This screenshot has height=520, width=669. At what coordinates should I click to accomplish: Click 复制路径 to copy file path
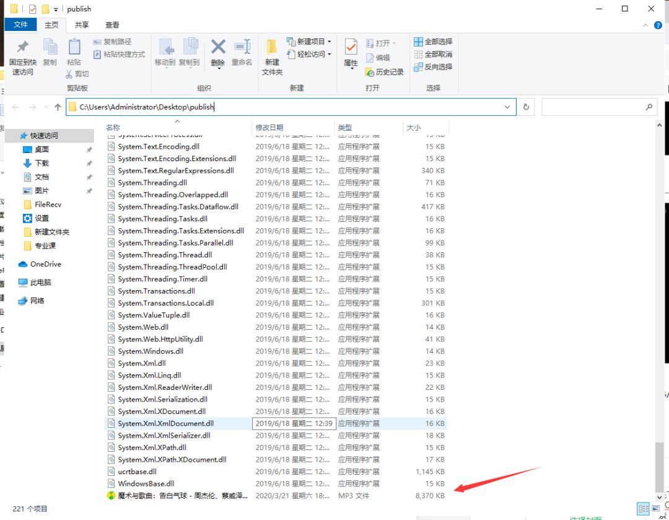tap(112, 42)
